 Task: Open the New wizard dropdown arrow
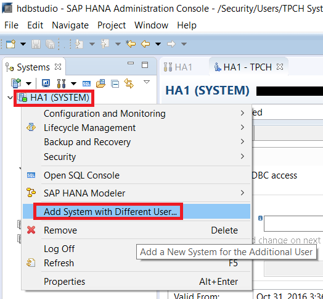coord(23,44)
